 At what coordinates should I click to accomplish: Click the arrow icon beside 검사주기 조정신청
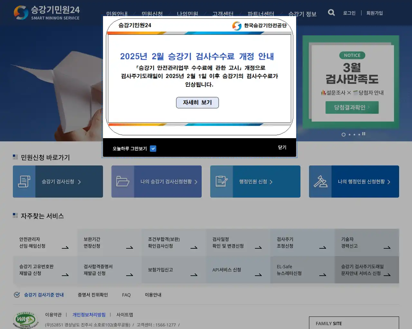pyautogui.click(x=323, y=247)
